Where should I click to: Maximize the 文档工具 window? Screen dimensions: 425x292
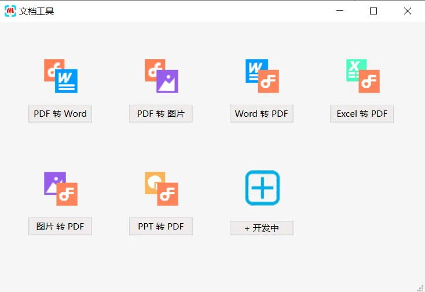[373, 11]
